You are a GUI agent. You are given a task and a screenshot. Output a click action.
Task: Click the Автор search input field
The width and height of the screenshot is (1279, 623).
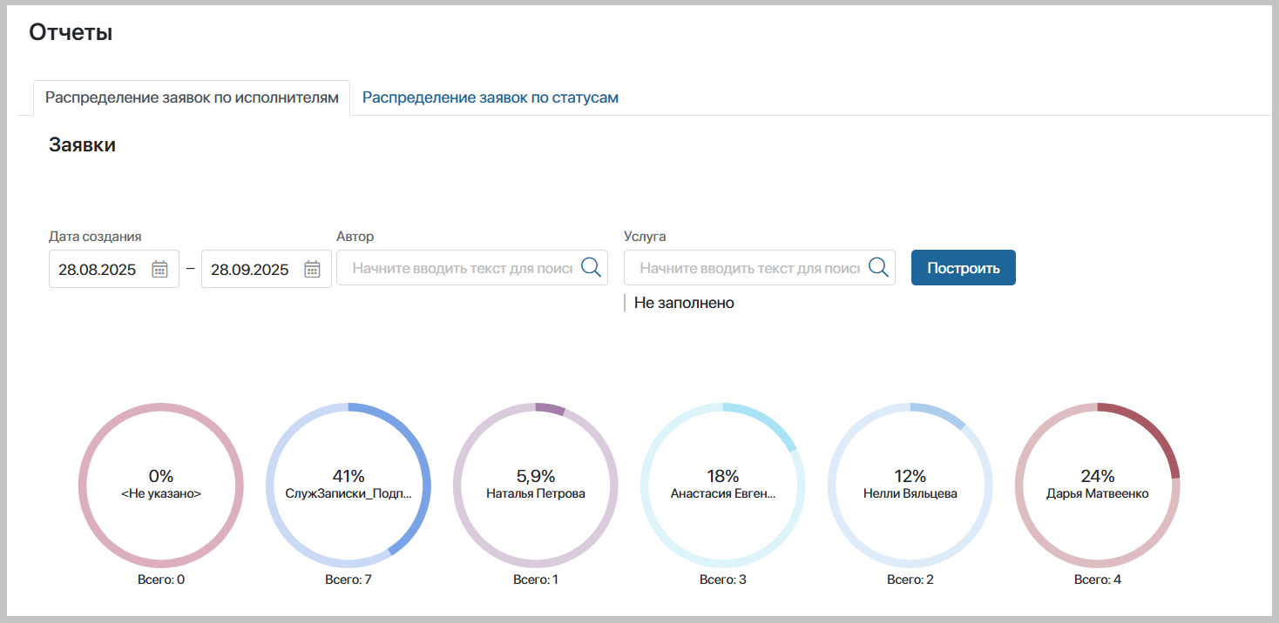pyautogui.click(x=462, y=269)
